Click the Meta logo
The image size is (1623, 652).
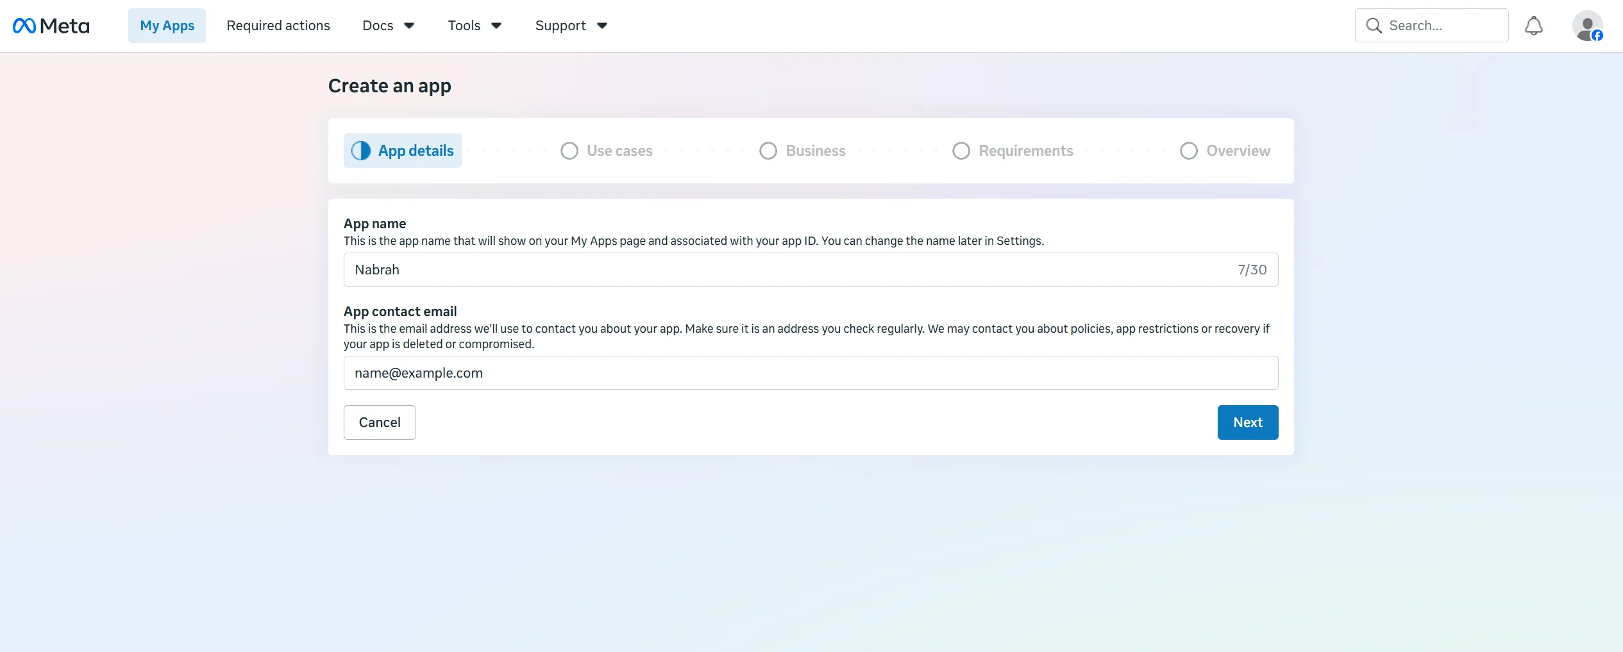click(x=51, y=26)
